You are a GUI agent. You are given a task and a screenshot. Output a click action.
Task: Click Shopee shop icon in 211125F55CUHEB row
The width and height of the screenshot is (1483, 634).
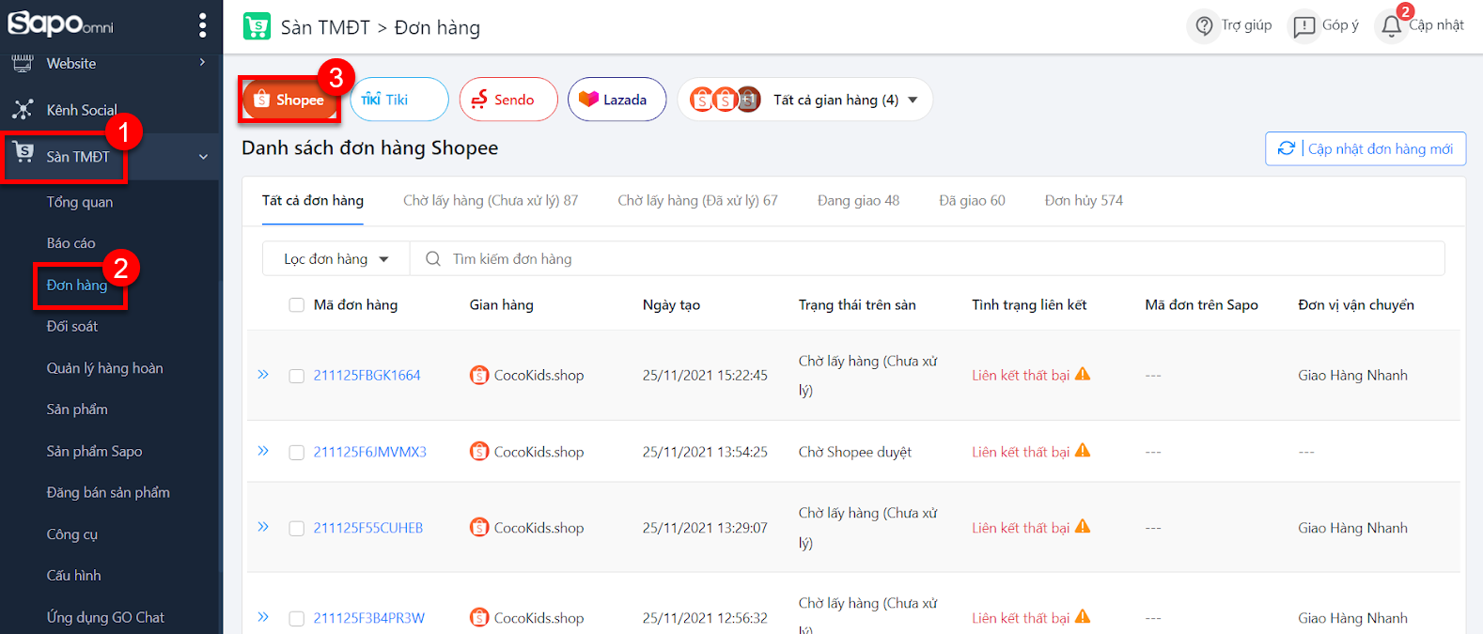tap(479, 527)
